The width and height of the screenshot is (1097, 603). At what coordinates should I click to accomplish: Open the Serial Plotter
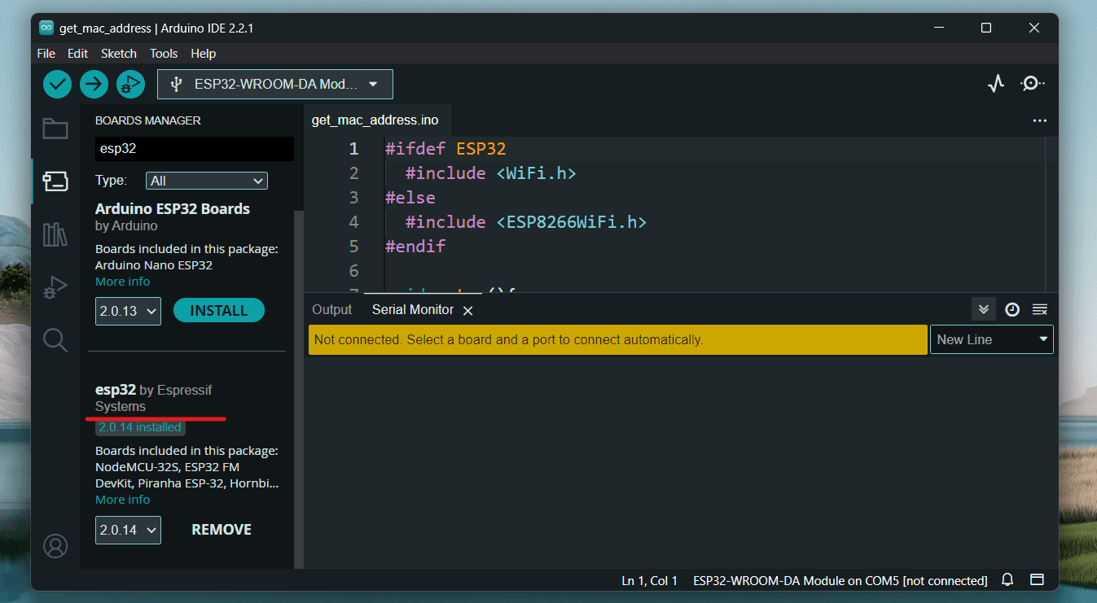pos(996,84)
